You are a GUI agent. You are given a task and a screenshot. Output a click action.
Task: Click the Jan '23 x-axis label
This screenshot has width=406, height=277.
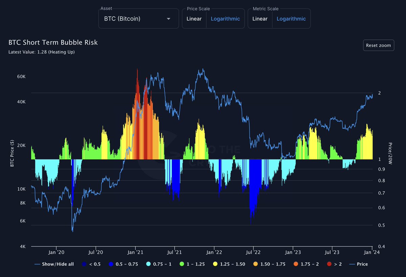(x=293, y=252)
